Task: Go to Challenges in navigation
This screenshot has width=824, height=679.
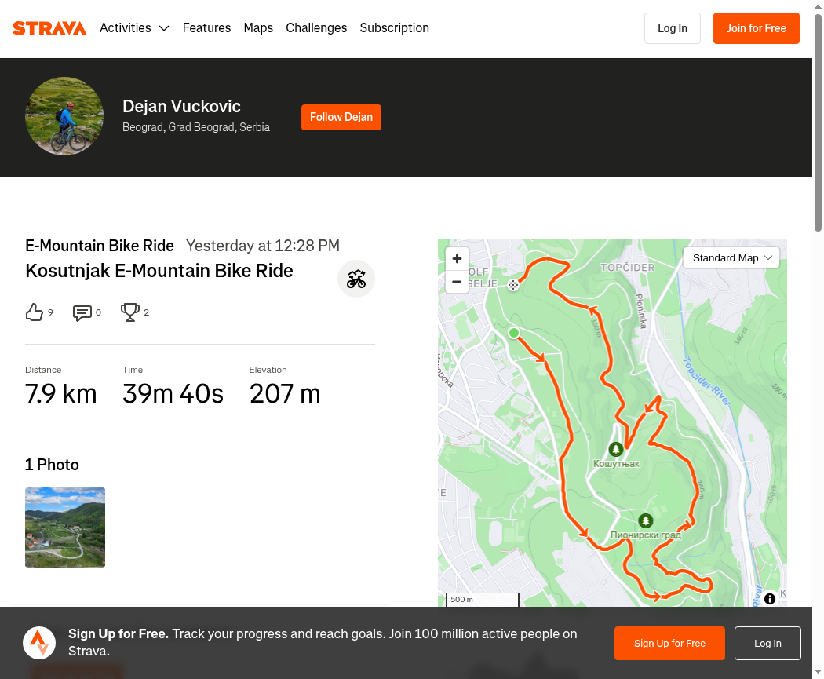Action: tap(316, 28)
